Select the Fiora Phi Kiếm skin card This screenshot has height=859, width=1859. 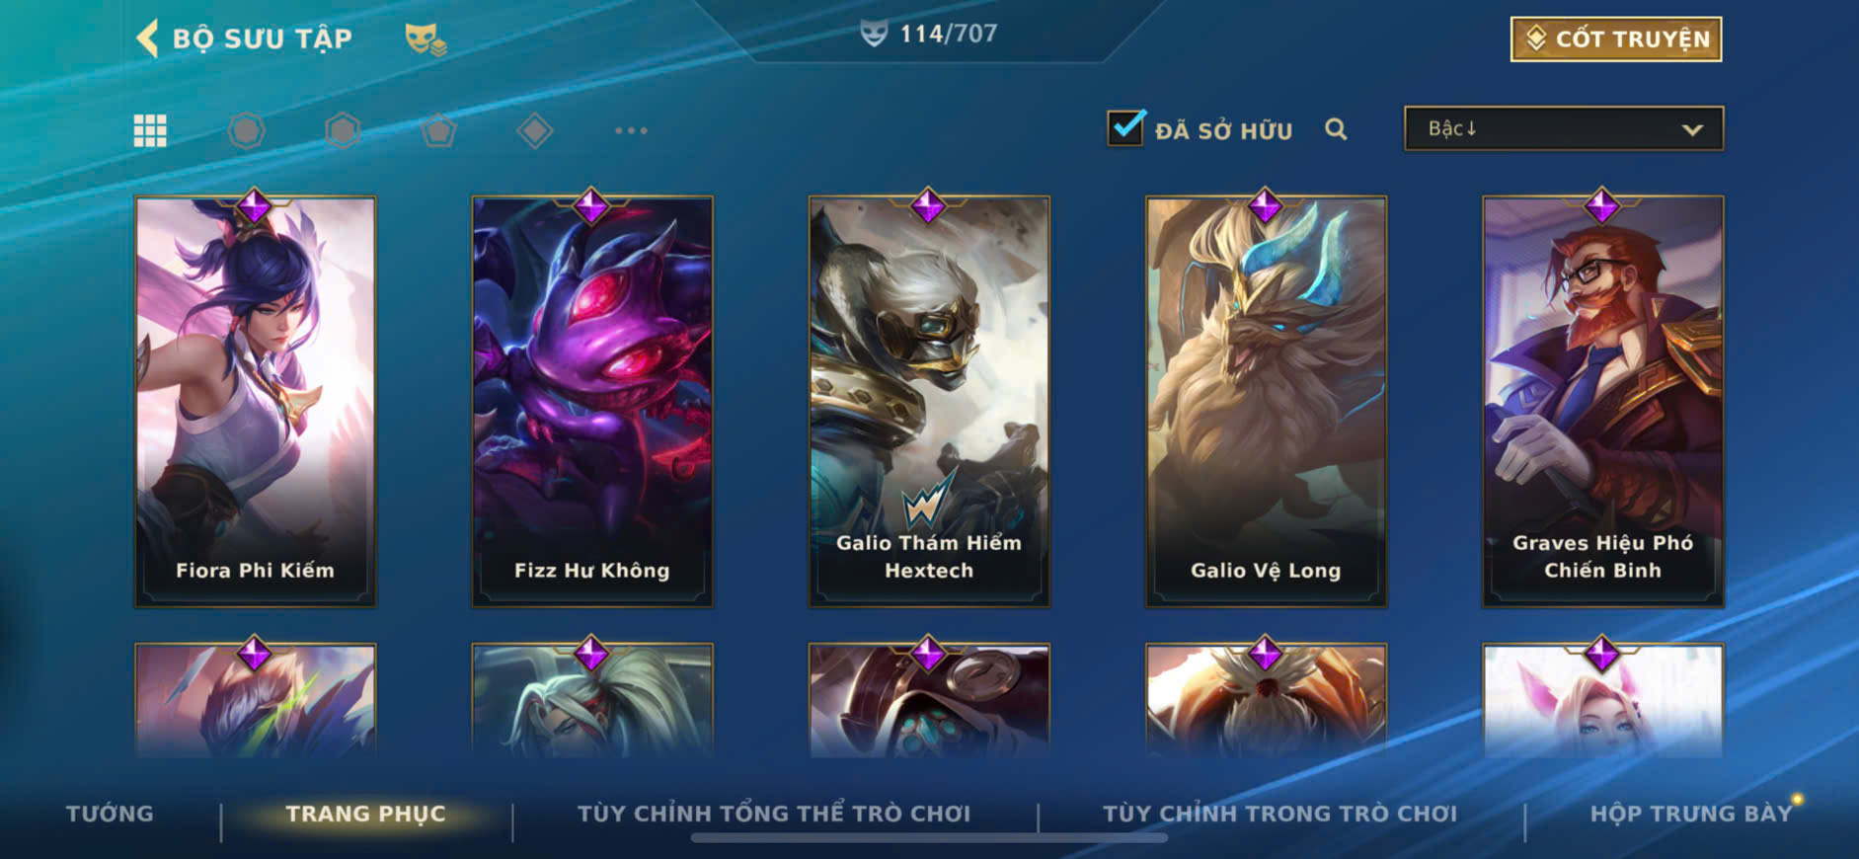[x=256, y=401]
